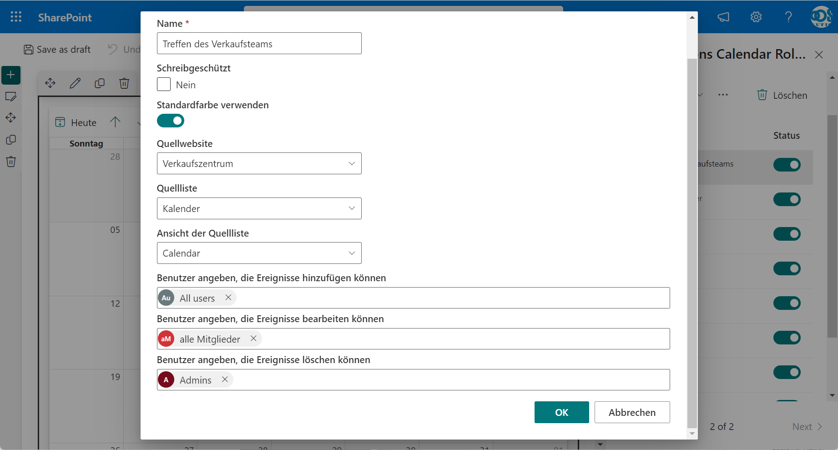Toggle off Standardfarbe verwenden switch

click(x=171, y=121)
